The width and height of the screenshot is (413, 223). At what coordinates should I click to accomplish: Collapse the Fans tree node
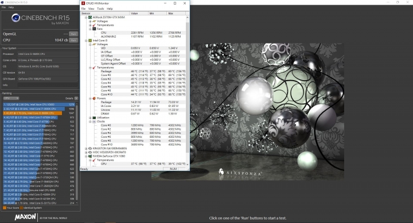click(90, 29)
